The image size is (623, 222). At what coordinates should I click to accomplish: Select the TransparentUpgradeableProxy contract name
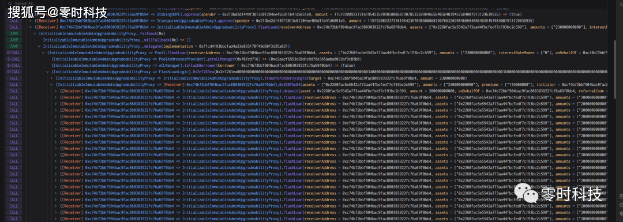point(186,21)
